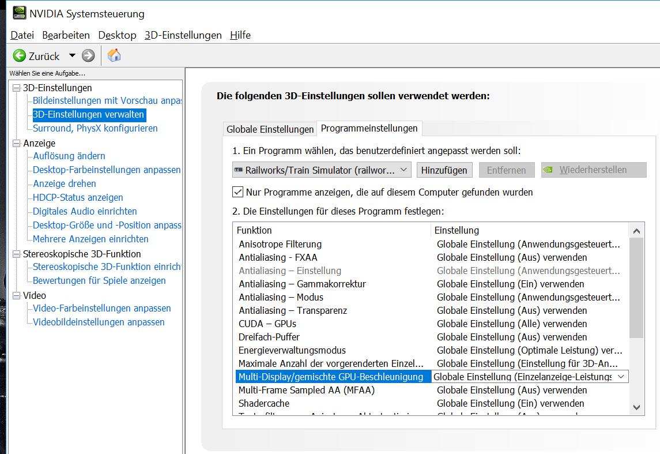Image resolution: width=660 pixels, height=454 pixels.
Task: Open the back history dropdown arrow
Action: 72,55
